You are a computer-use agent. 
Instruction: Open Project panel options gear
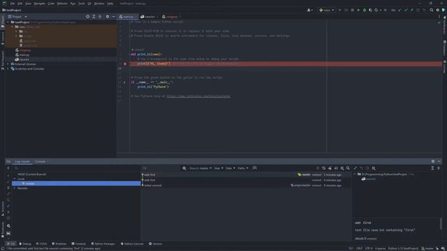tap(108, 17)
